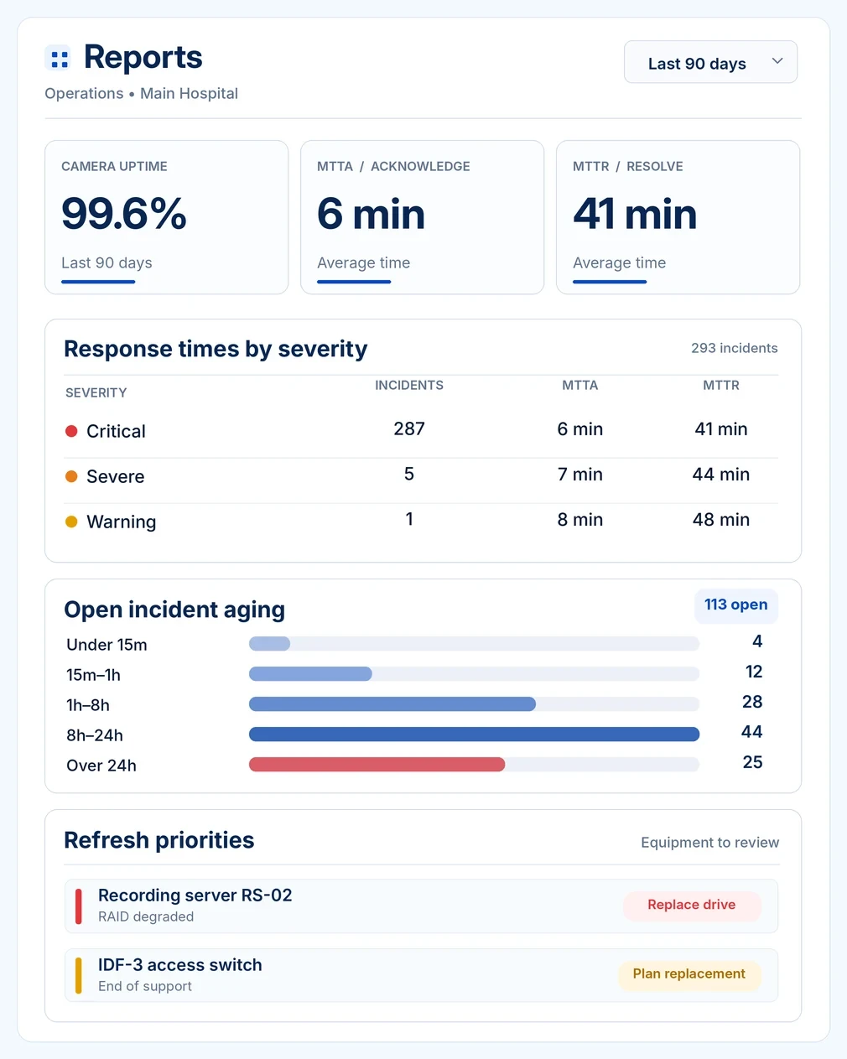The width and height of the screenshot is (847, 1059).
Task: Click the Reports grid icon
Action: 58,58
